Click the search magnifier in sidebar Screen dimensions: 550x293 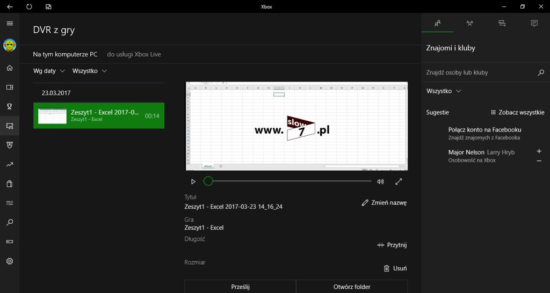click(x=10, y=222)
